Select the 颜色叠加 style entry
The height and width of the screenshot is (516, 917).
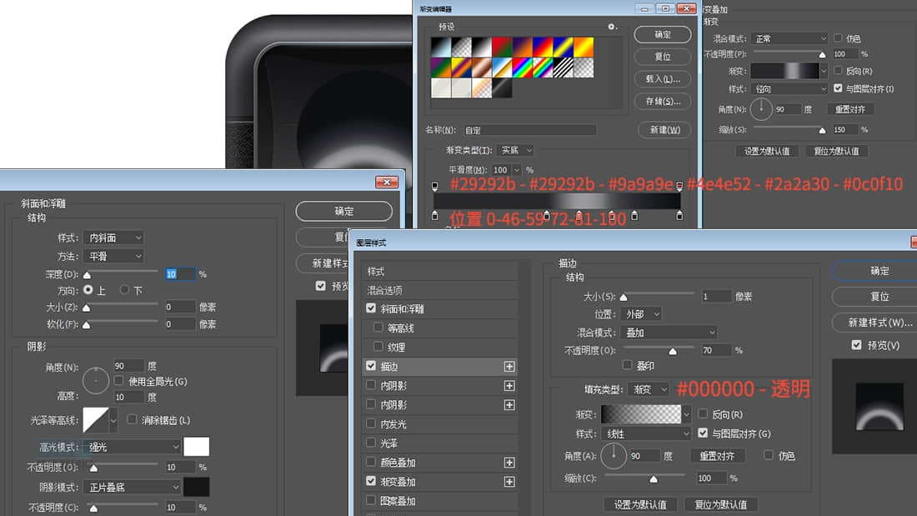coord(439,463)
